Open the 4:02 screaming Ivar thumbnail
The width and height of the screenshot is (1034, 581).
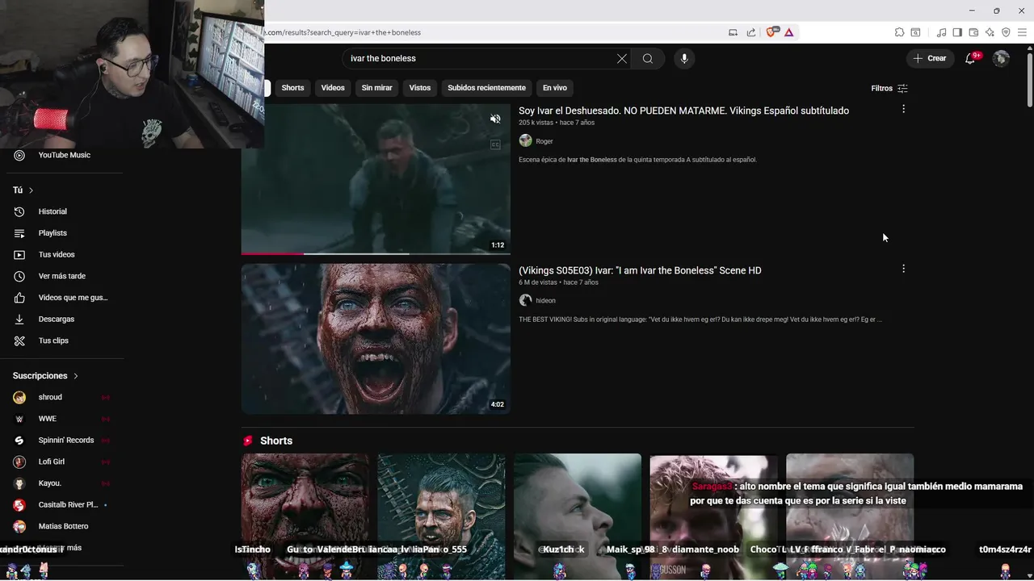coord(376,339)
